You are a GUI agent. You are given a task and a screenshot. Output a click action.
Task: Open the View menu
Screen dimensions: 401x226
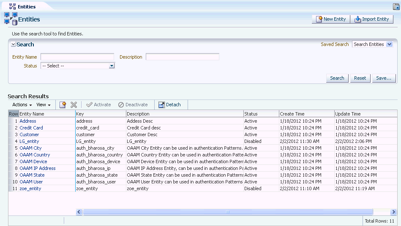click(44, 105)
